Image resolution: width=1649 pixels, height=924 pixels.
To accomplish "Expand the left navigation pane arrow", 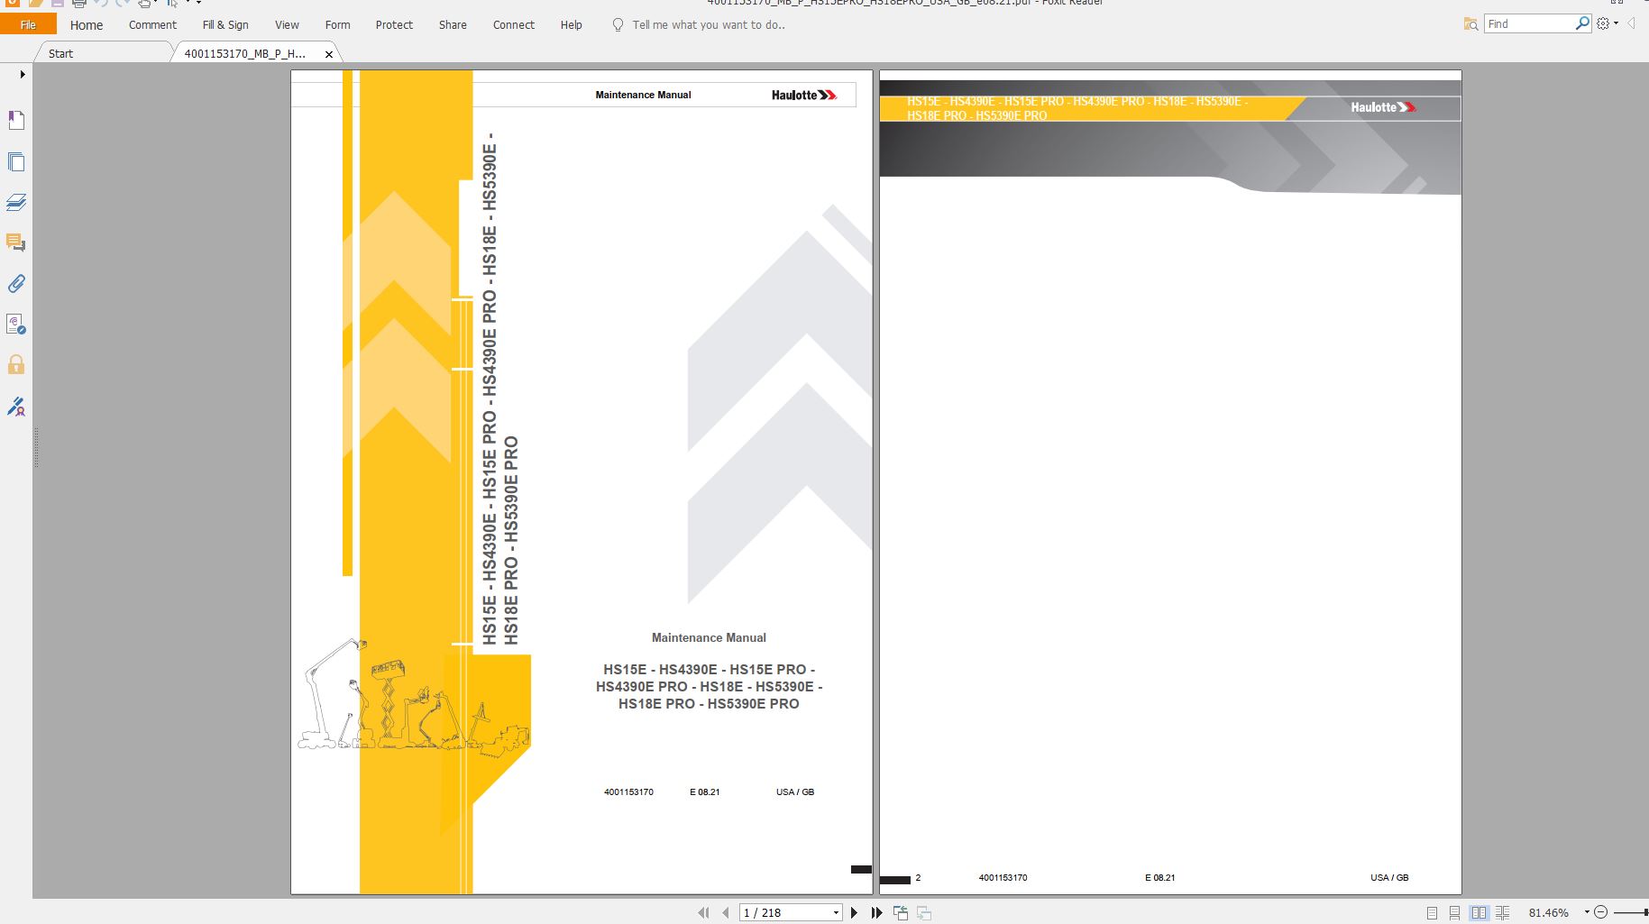I will [22, 74].
